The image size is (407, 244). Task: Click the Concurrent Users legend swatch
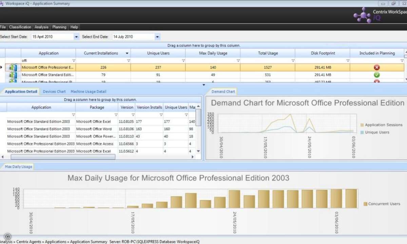click(x=365, y=204)
